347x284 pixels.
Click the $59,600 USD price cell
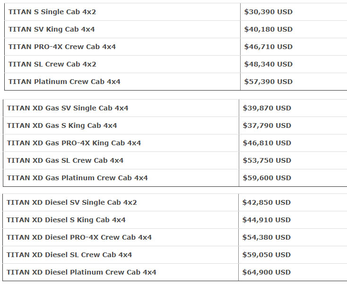267,178
